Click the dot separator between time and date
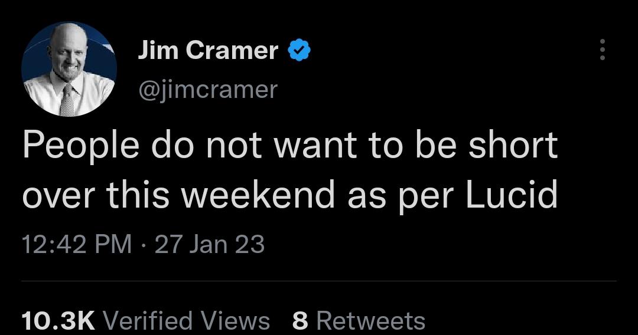Viewport: 638px width, 335px height. tap(143, 244)
